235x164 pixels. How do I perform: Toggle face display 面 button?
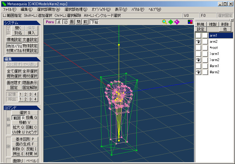[x=72, y=22]
